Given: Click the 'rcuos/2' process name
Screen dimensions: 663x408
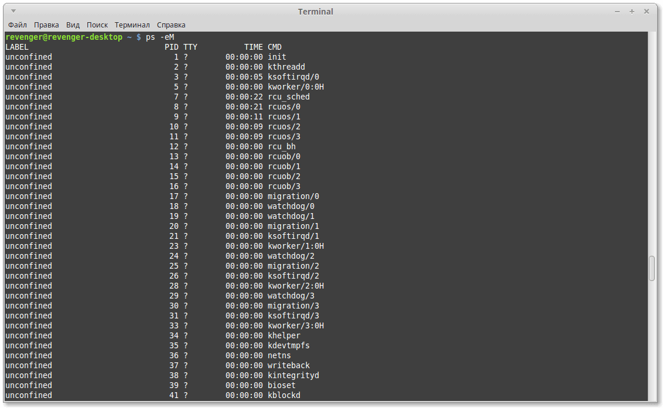Looking at the screenshot, I should pos(284,126).
